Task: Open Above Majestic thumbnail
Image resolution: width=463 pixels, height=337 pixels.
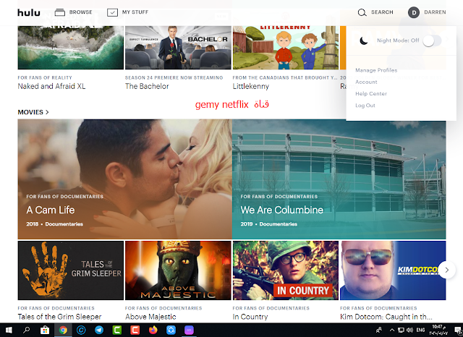Action: point(178,270)
